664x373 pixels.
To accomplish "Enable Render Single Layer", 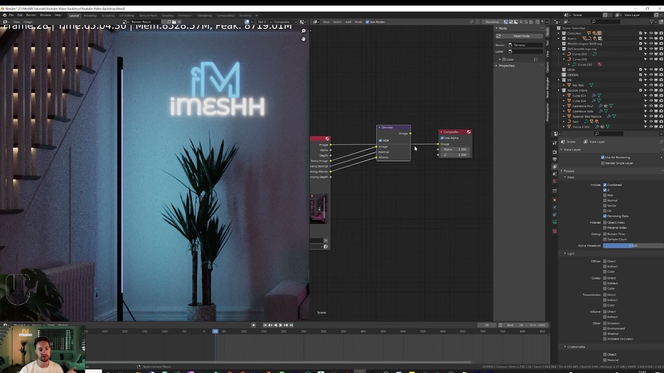I will point(603,163).
